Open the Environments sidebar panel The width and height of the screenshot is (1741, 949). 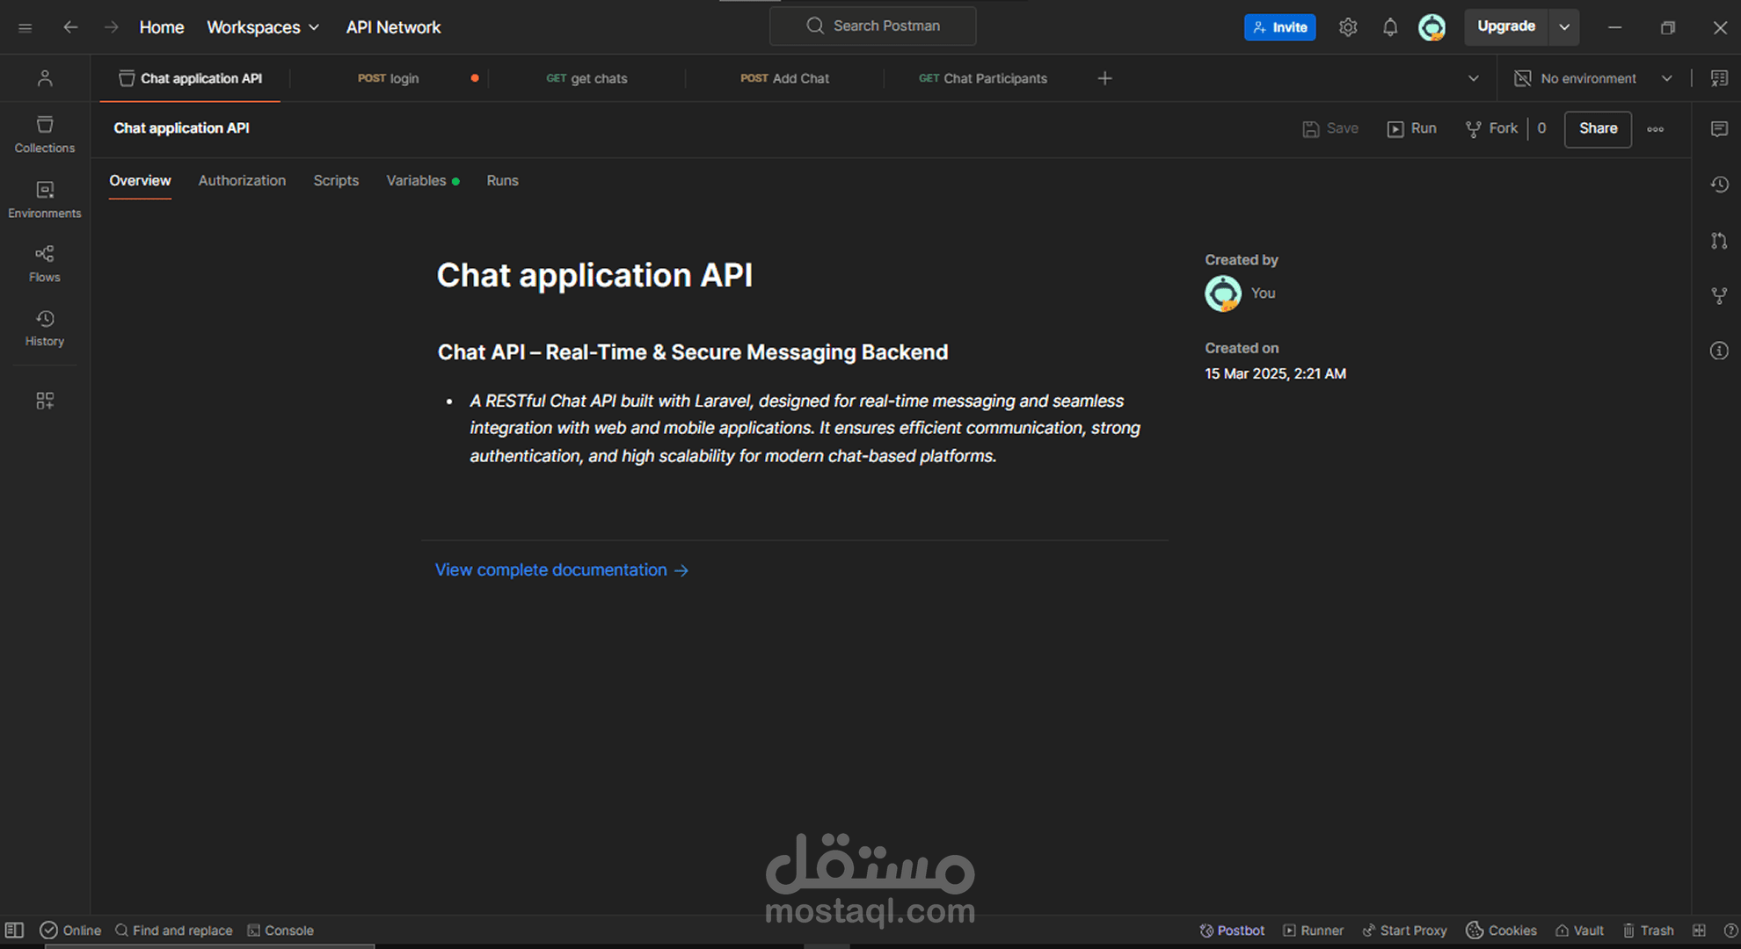44,199
